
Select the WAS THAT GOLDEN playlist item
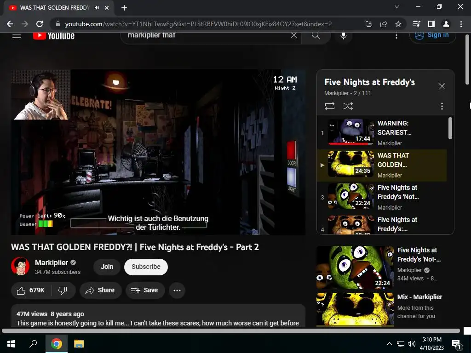[382, 165]
